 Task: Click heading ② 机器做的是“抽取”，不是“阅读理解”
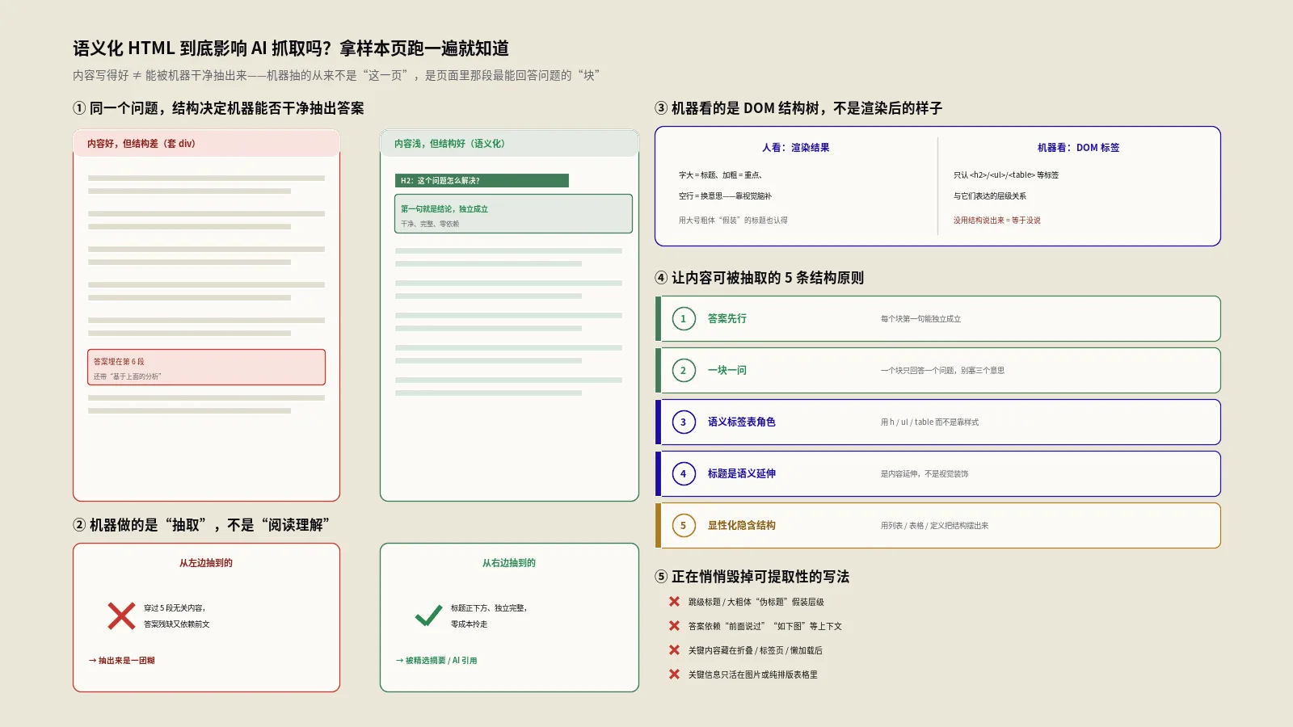tap(201, 525)
